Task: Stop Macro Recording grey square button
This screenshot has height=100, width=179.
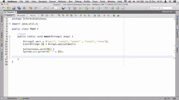Action: (x=108, y=16)
